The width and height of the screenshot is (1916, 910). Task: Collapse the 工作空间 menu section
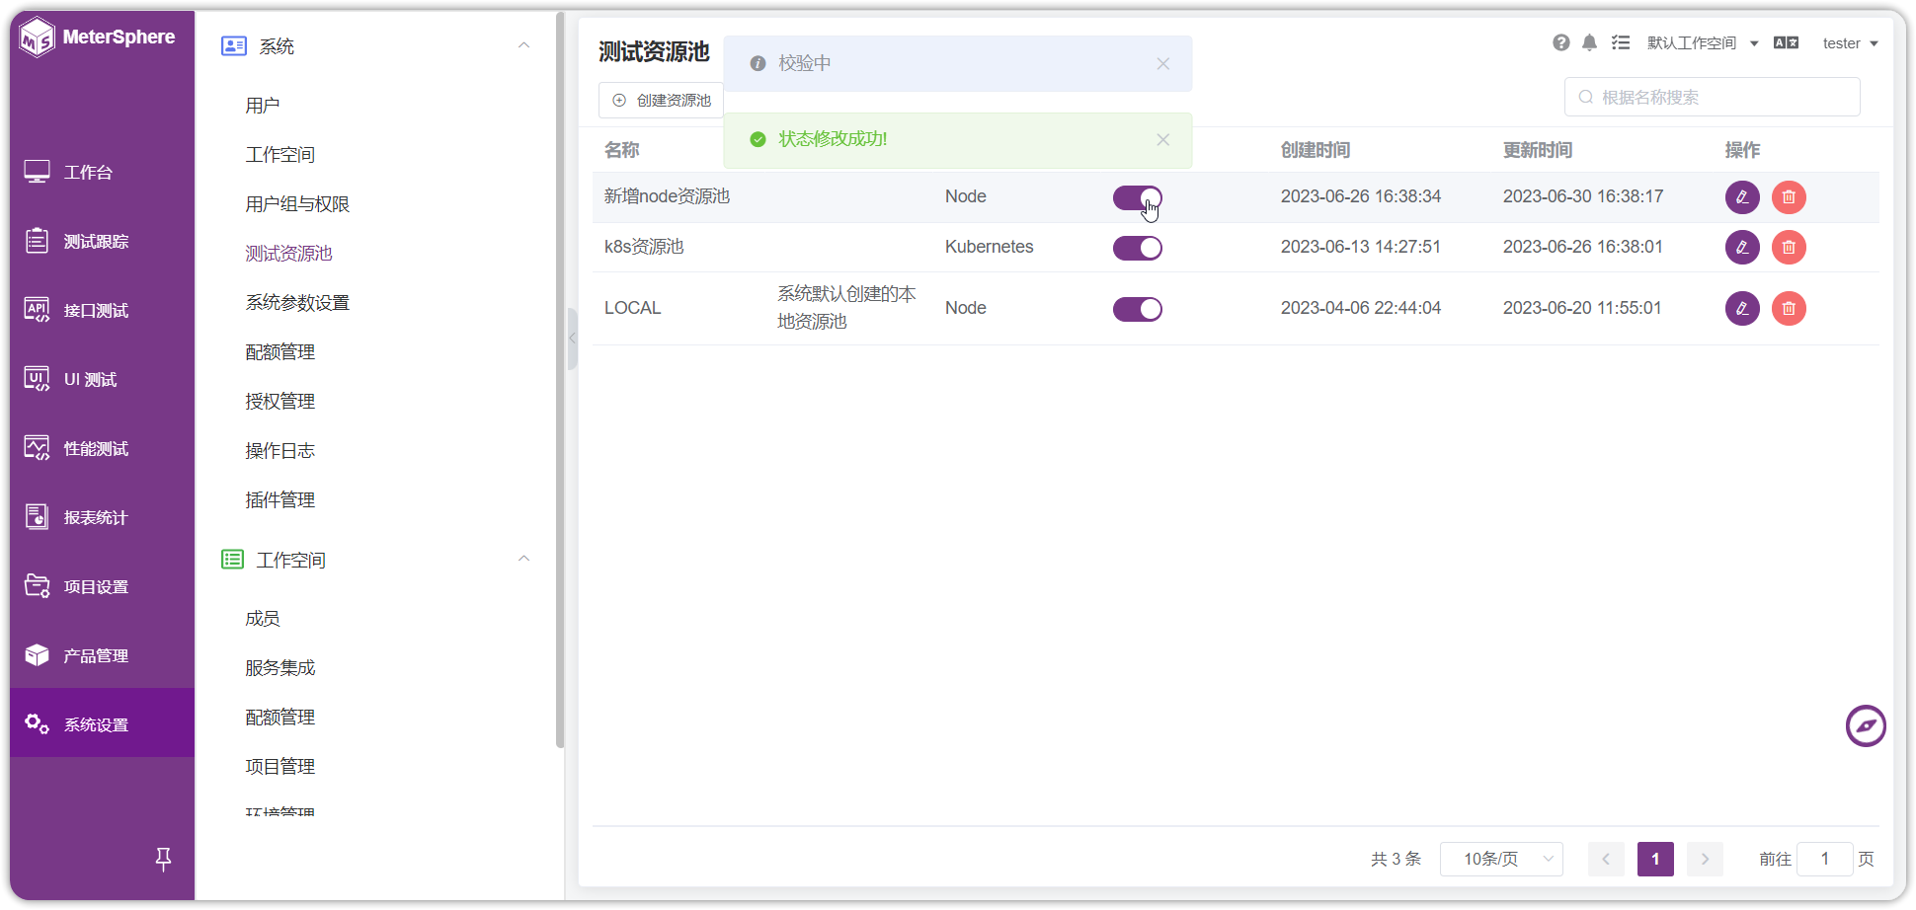[523, 559]
